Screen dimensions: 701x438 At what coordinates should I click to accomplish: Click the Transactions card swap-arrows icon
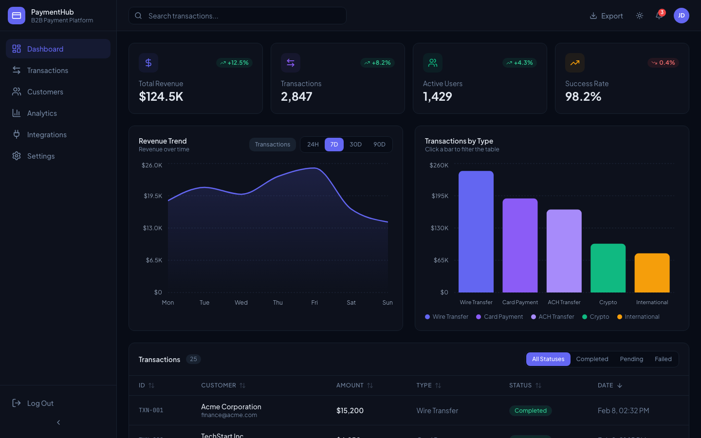pos(291,63)
